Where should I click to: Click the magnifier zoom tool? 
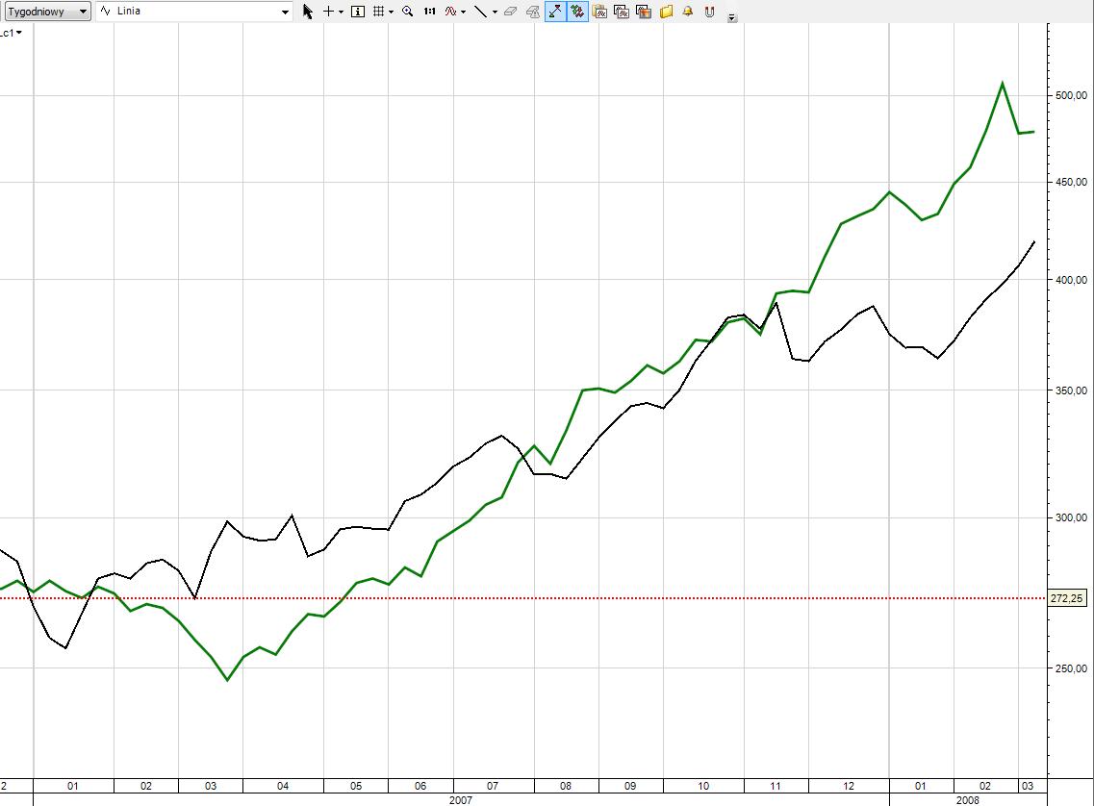(407, 12)
